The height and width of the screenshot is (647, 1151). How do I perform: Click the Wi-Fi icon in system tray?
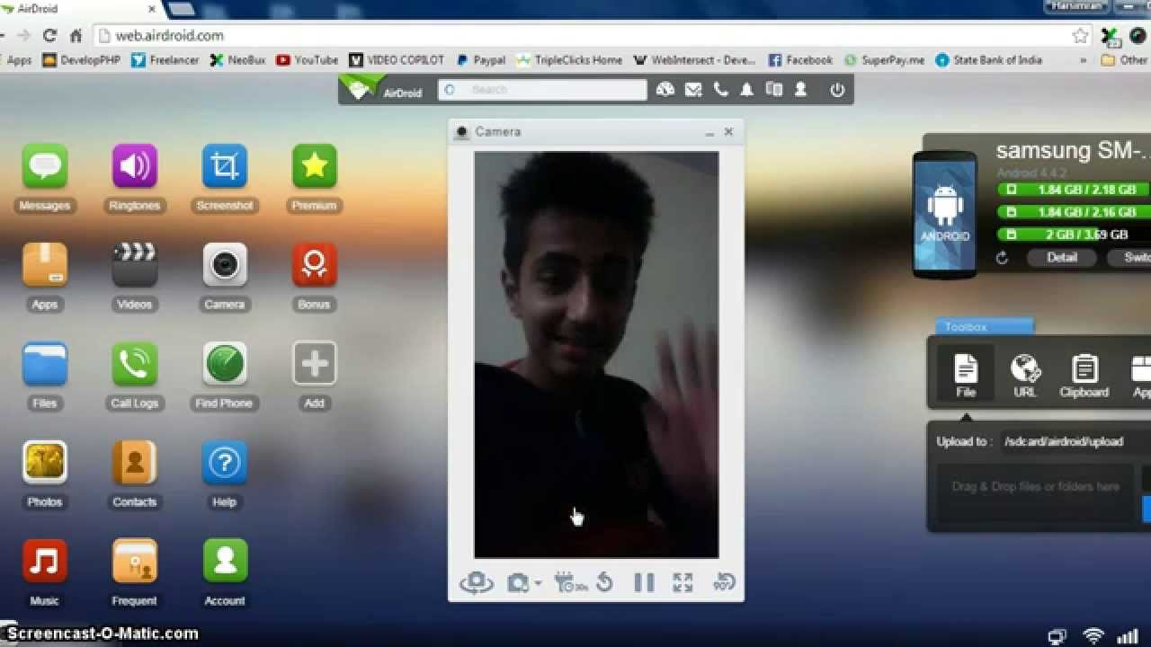click(x=1093, y=636)
